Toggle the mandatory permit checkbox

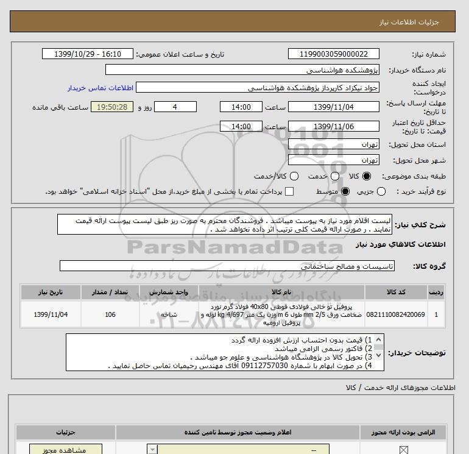(x=403, y=450)
